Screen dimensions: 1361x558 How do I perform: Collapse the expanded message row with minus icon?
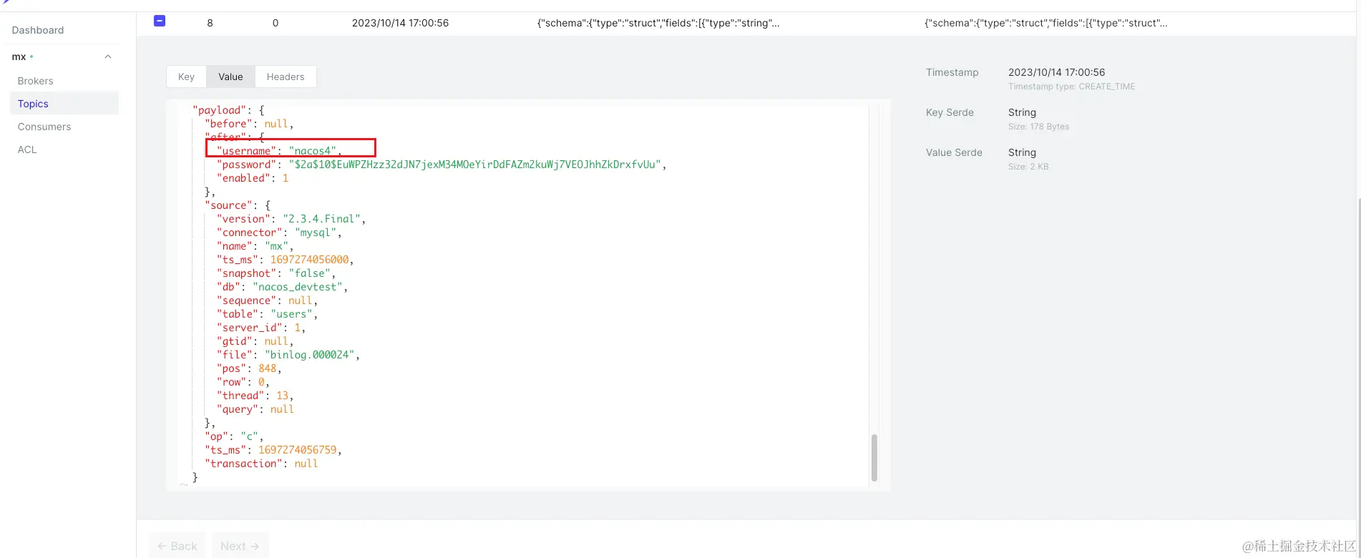(160, 21)
